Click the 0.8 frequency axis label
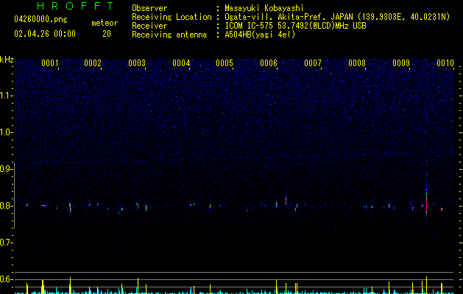This screenshot has width=463, height=294. pos(7,206)
